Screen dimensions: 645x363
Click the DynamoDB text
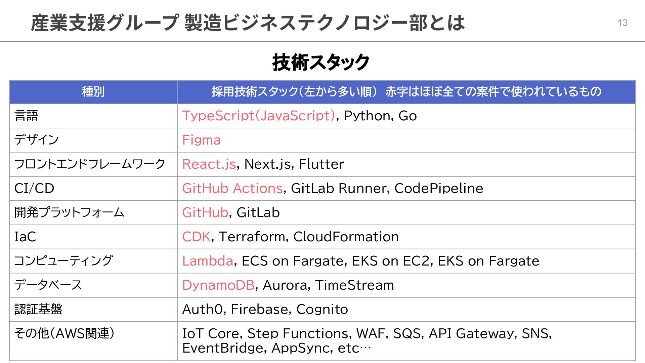(x=218, y=285)
